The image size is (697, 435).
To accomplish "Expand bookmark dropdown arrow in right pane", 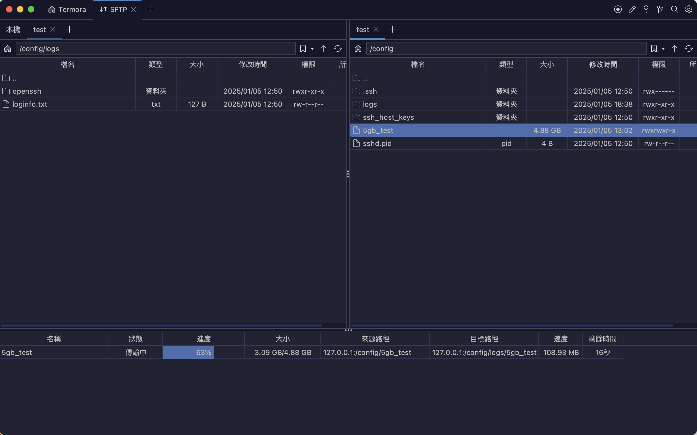I will 663,49.
